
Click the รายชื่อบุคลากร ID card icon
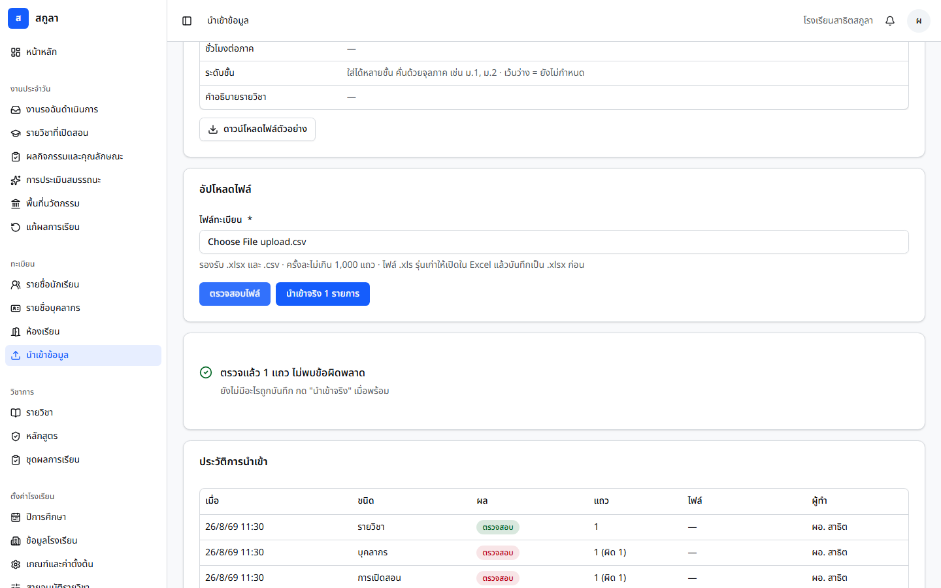click(16, 308)
